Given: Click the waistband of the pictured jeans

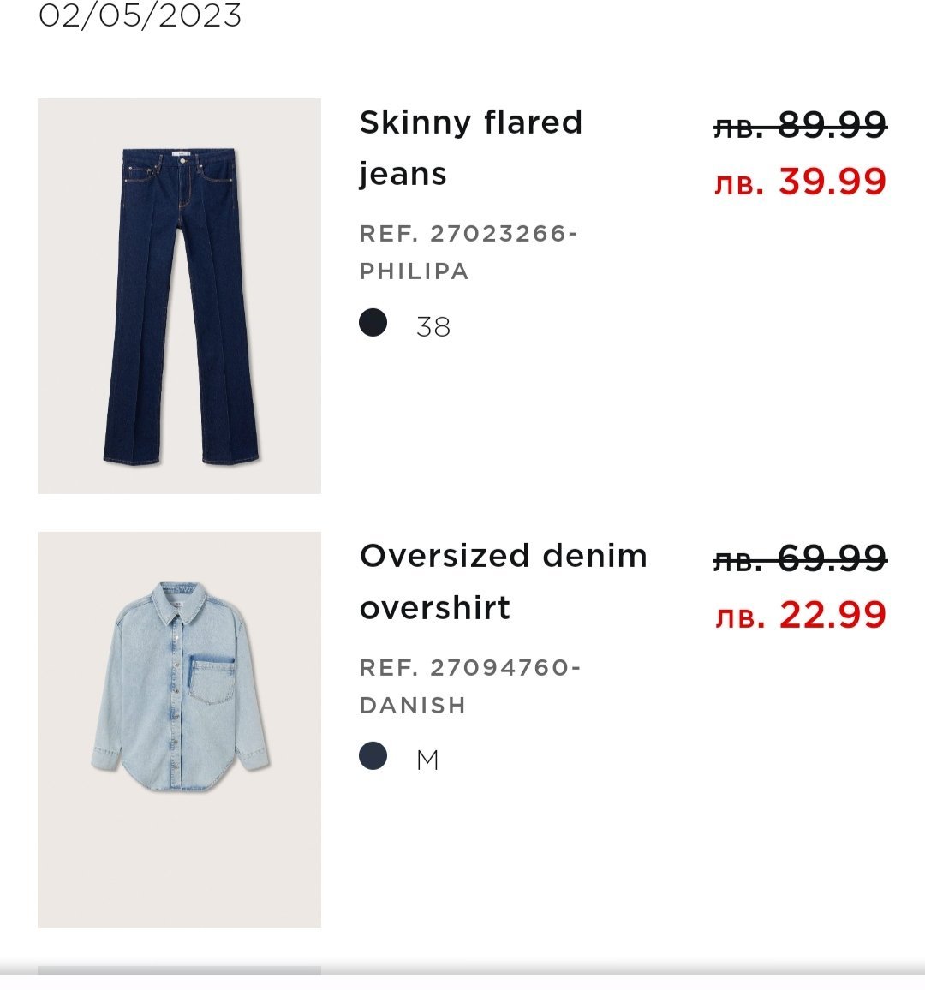Looking at the screenshot, I should tap(179, 157).
